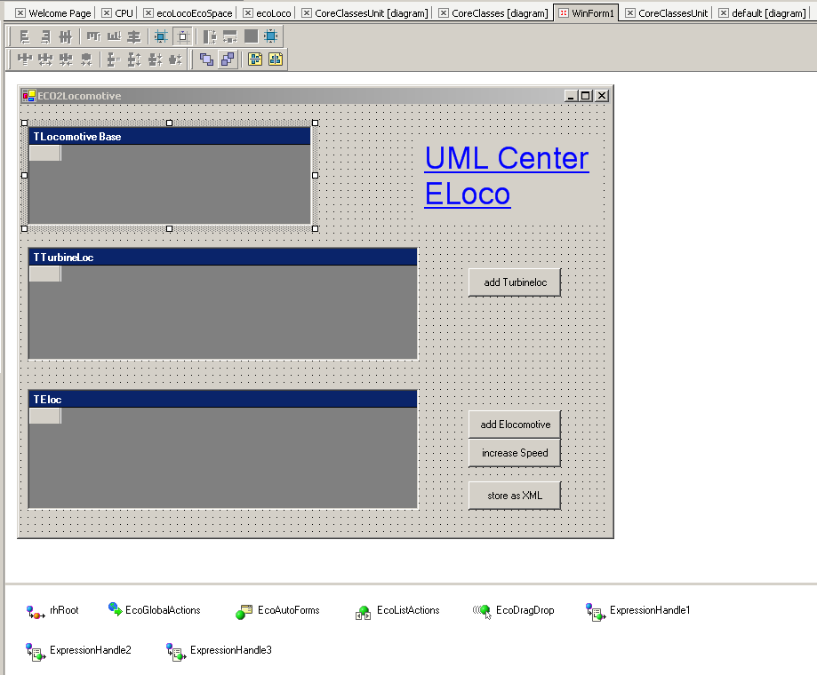Image resolution: width=817 pixels, height=675 pixels.
Task: Close the CPU tab
Action: pos(107,13)
